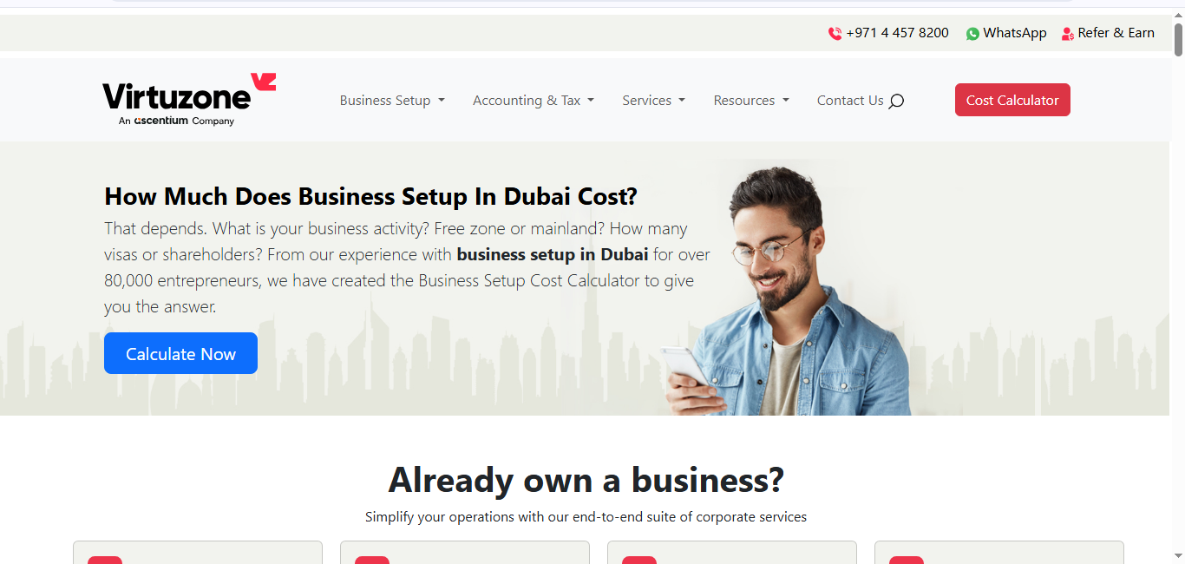The height and width of the screenshot is (564, 1185).
Task: Click the Refer & Earn person icon
Action: point(1068,33)
